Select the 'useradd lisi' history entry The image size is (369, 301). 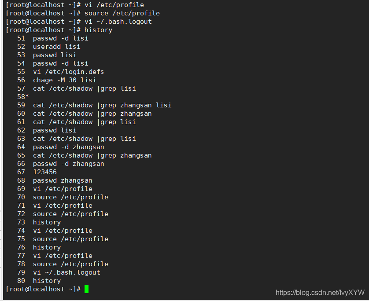49,47
